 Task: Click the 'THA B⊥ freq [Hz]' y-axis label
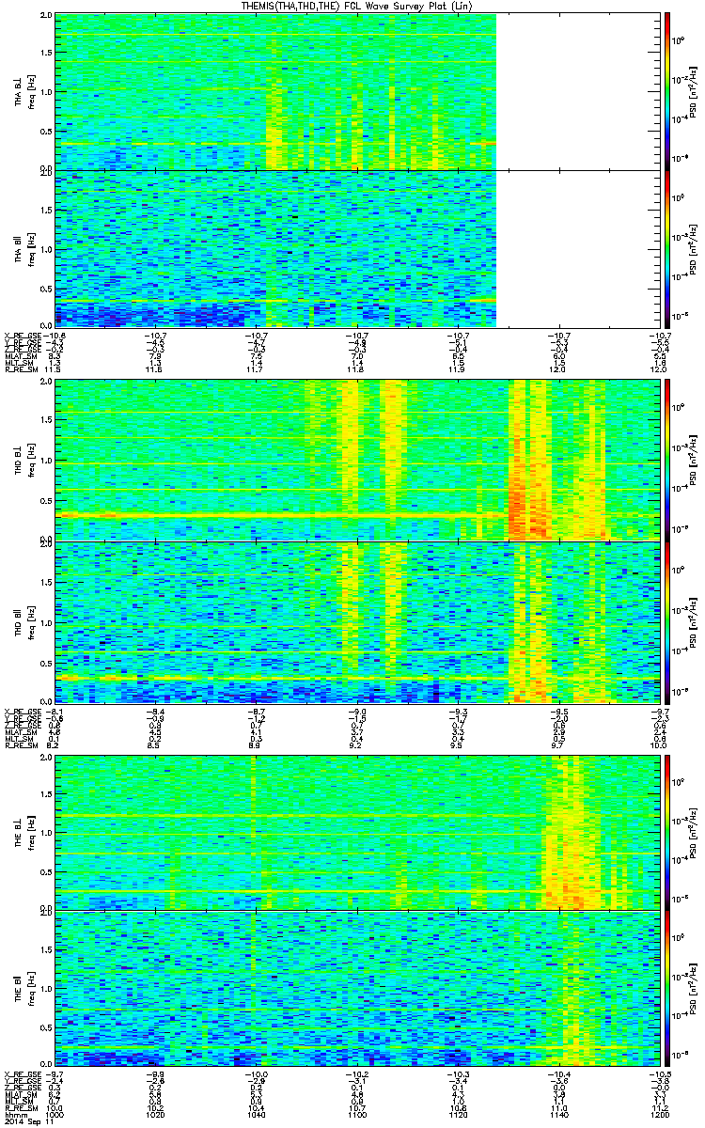[x=23, y=91]
